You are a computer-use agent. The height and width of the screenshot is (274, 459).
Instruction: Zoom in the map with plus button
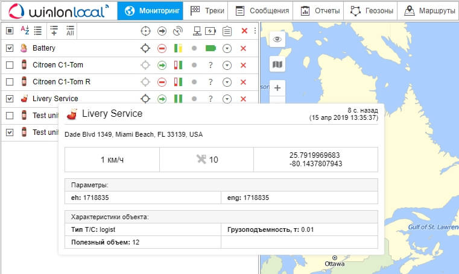tap(277, 88)
